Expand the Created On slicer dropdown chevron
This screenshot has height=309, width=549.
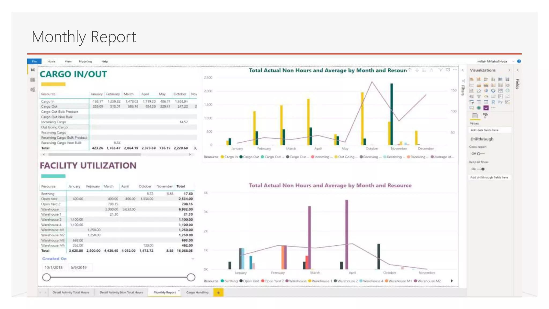193,259
